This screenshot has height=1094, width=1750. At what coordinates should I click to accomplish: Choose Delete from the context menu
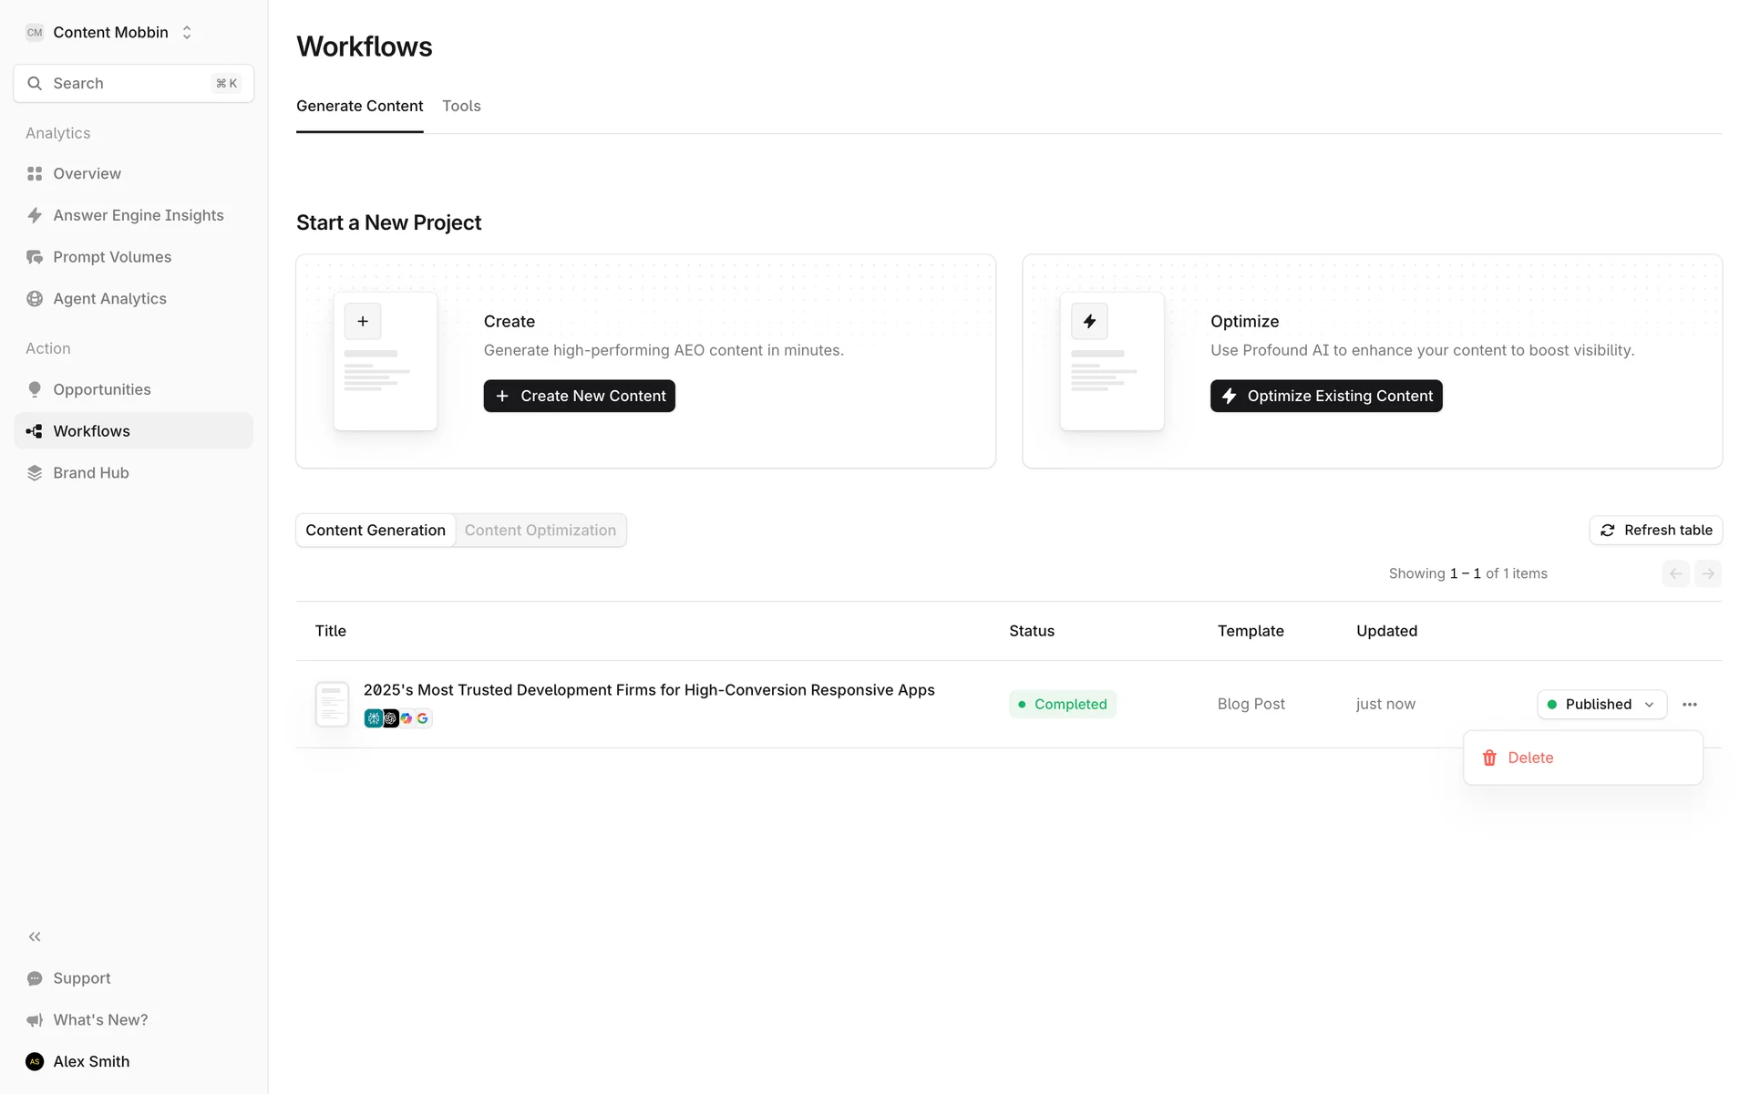coord(1529,758)
